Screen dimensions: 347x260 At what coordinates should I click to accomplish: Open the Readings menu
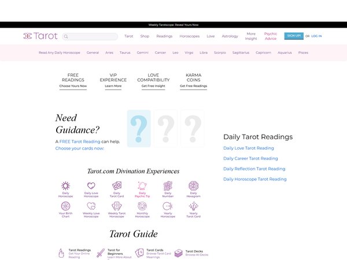pyautogui.click(x=164, y=36)
